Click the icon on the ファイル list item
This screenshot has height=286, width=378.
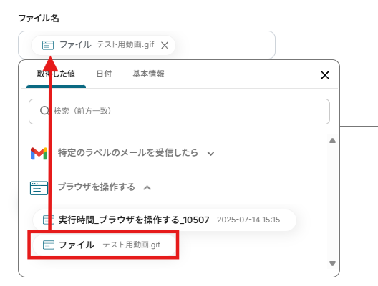49,245
